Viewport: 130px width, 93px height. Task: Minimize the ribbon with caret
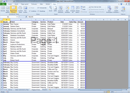(x=119, y=4)
